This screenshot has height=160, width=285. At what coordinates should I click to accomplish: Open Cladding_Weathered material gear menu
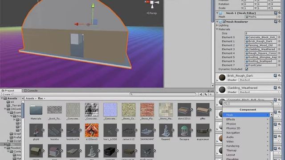(280, 88)
